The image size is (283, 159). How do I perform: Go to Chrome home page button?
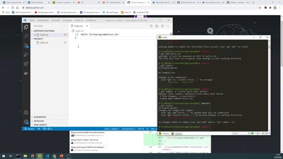tap(17, 8)
